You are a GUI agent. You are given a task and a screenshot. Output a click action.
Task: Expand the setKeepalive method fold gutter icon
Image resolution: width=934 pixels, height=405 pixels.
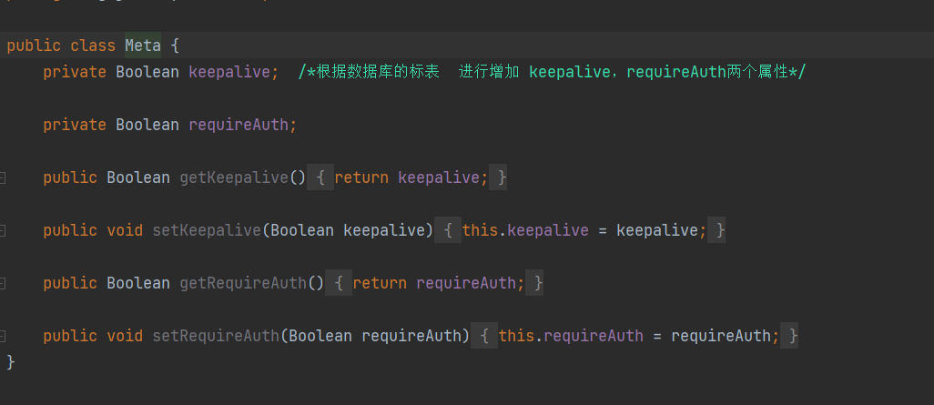(3, 230)
